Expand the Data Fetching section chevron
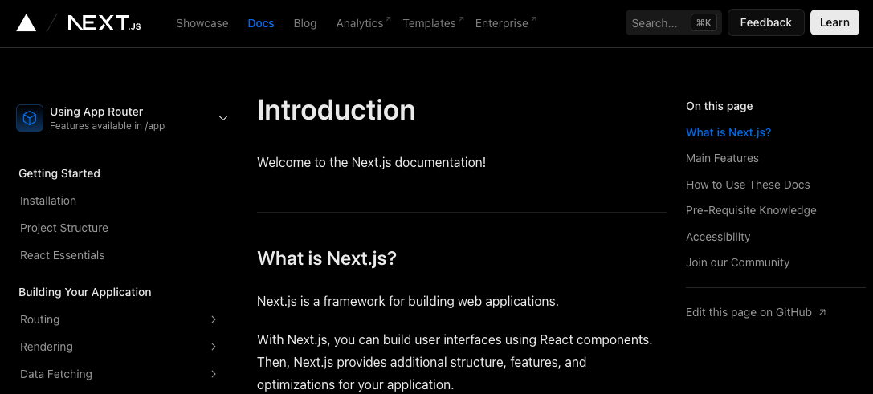The height and width of the screenshot is (394, 873). click(x=214, y=374)
